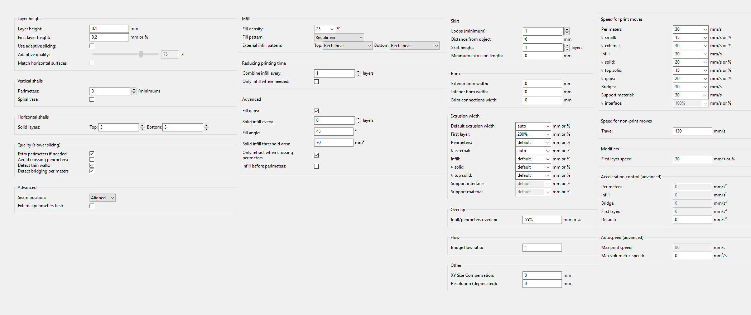Toggle Detect bridging perimeters checkbox

point(92,171)
